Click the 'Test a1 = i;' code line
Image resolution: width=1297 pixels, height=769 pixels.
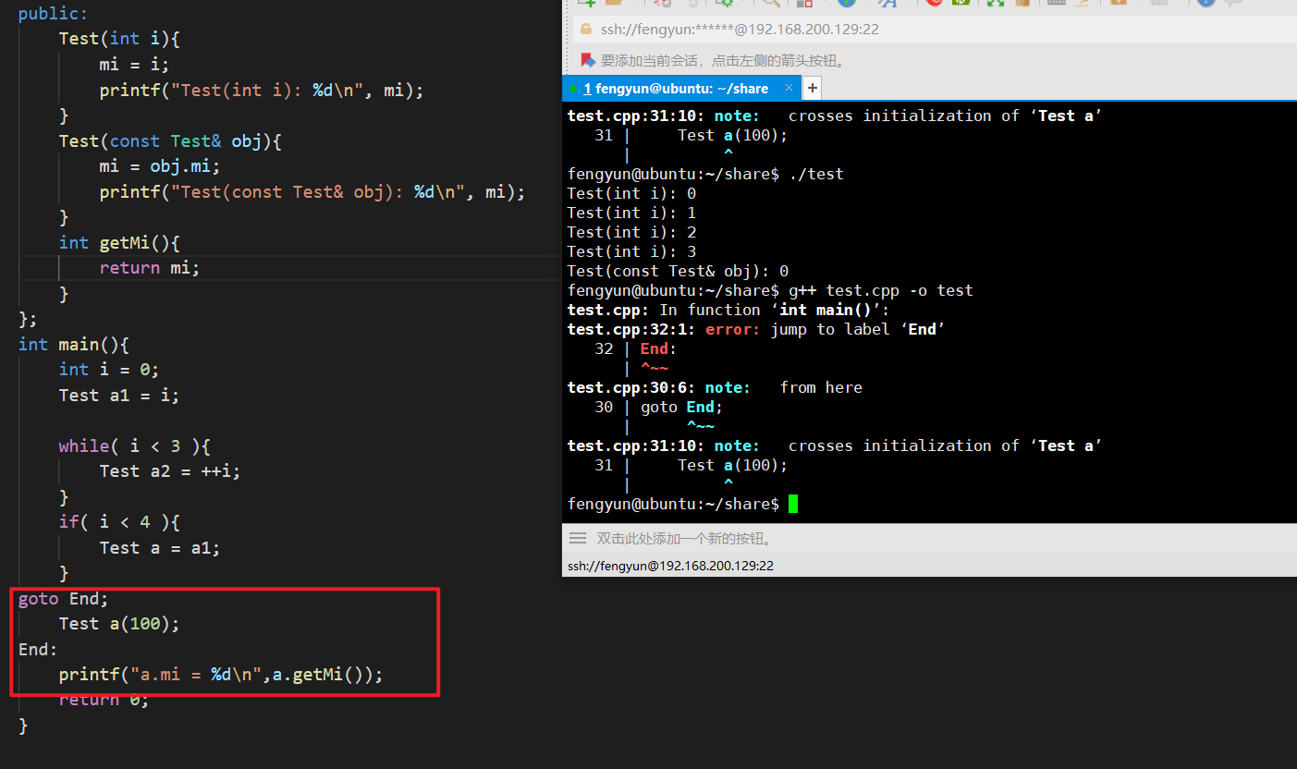pyautogui.click(x=119, y=396)
